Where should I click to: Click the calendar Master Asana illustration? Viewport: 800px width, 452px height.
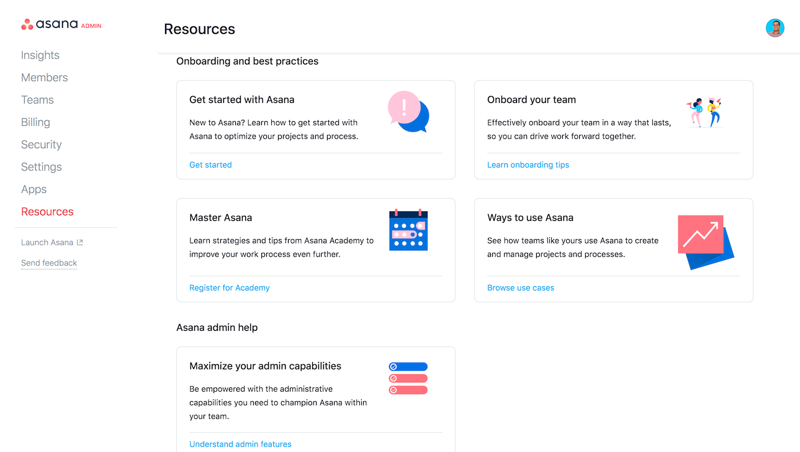click(408, 230)
